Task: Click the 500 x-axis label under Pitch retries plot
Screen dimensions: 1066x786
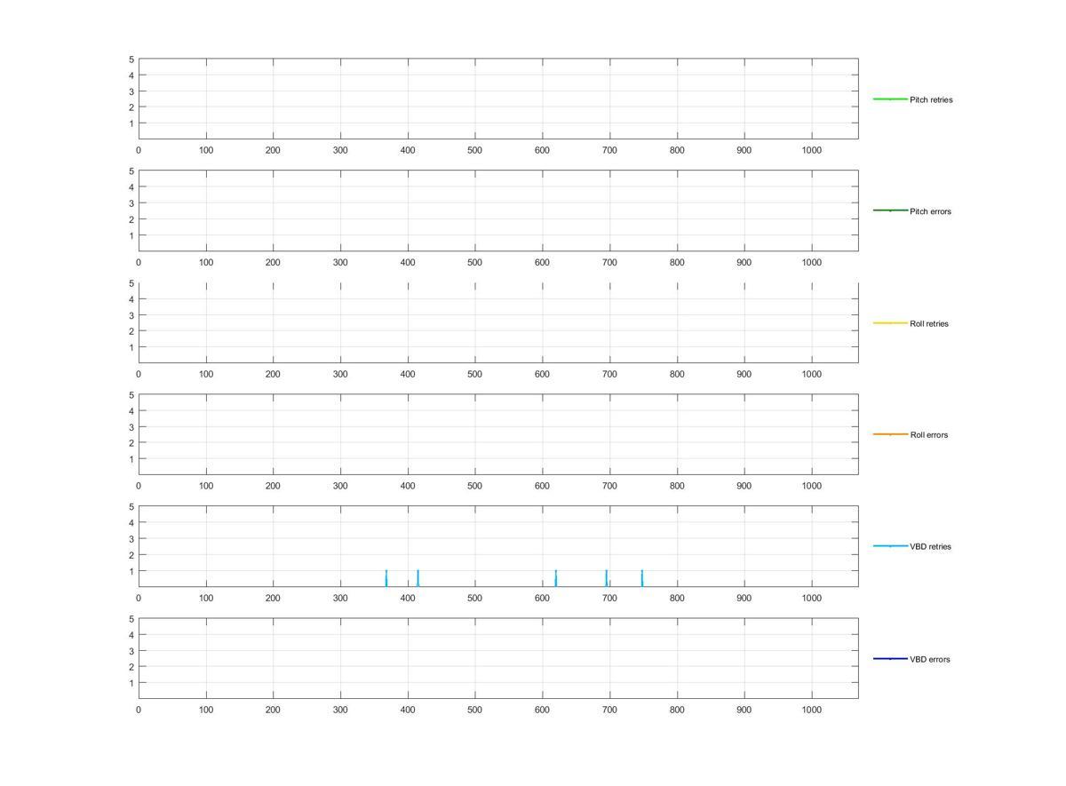Action: point(474,151)
